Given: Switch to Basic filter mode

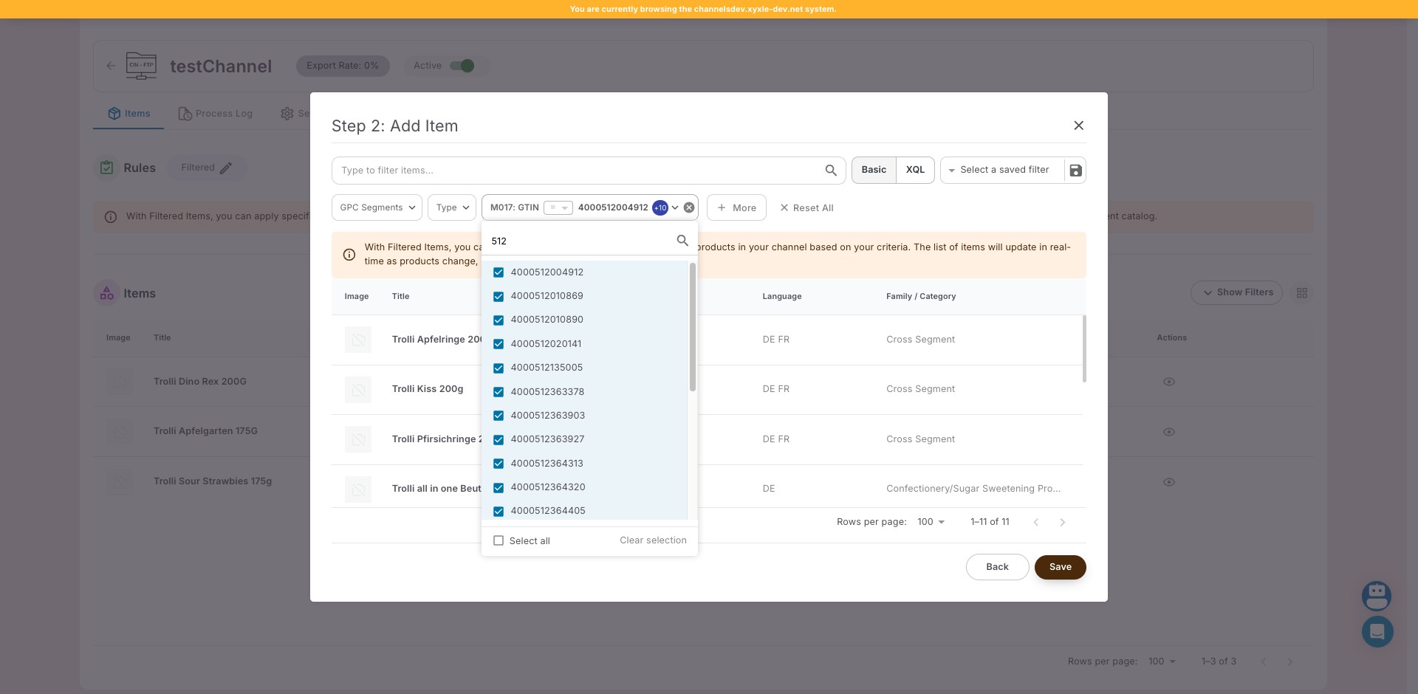Looking at the screenshot, I should 874,170.
